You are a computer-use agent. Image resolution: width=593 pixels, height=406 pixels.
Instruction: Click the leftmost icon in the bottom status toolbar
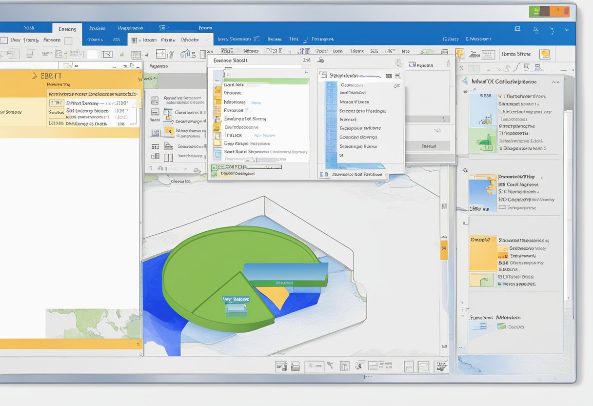pyautogui.click(x=281, y=365)
